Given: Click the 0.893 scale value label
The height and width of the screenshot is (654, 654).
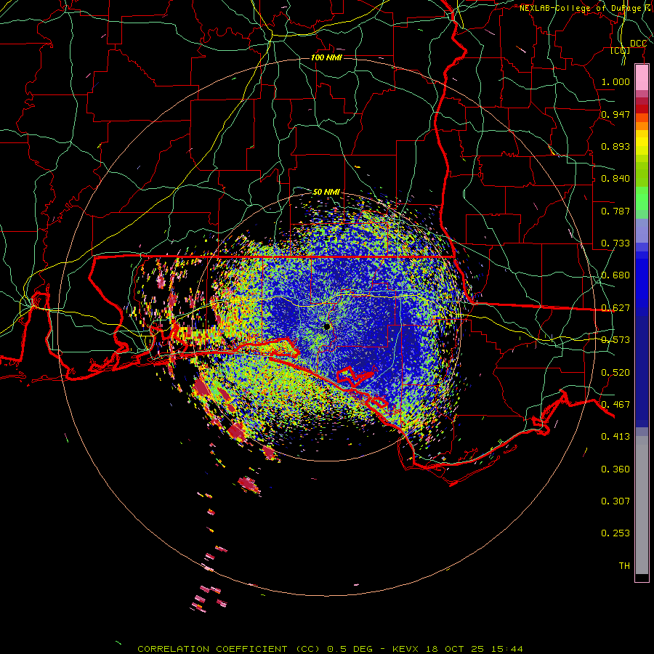Looking at the screenshot, I should click(615, 146).
